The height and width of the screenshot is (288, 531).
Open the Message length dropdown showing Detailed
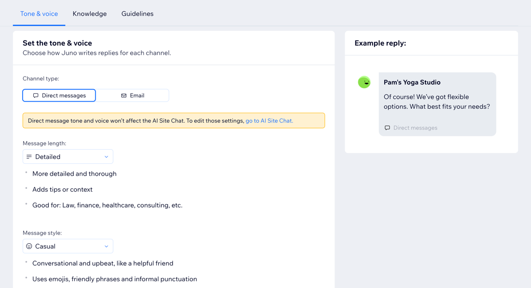coord(68,156)
